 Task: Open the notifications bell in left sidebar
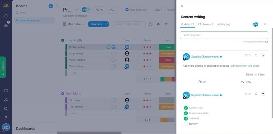[x=6, y=16]
